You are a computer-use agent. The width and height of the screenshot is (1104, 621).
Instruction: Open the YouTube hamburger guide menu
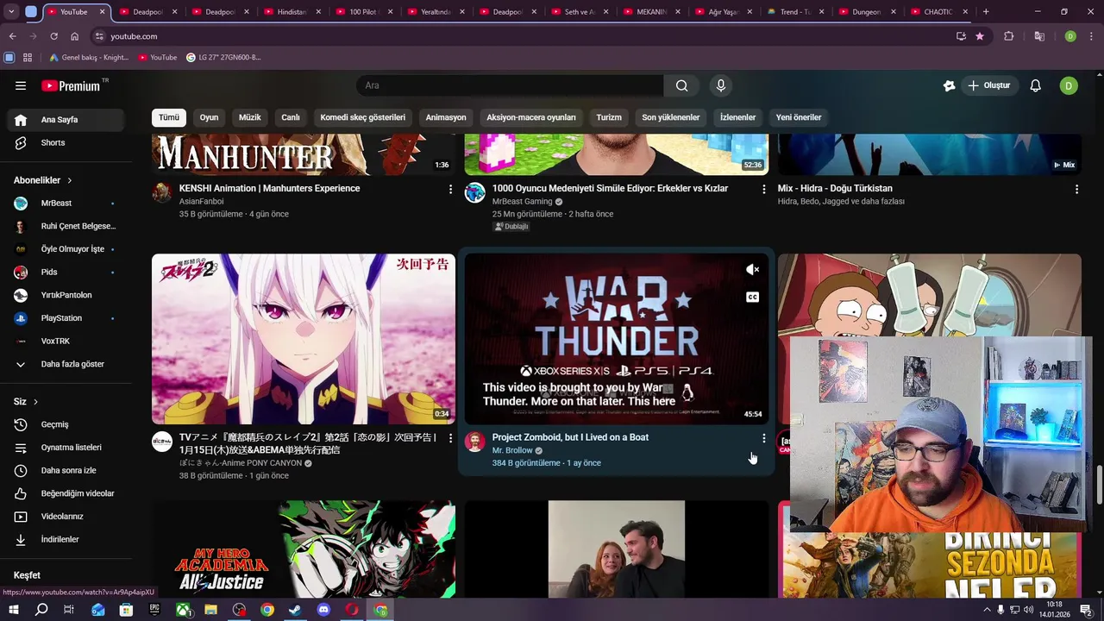pos(21,85)
